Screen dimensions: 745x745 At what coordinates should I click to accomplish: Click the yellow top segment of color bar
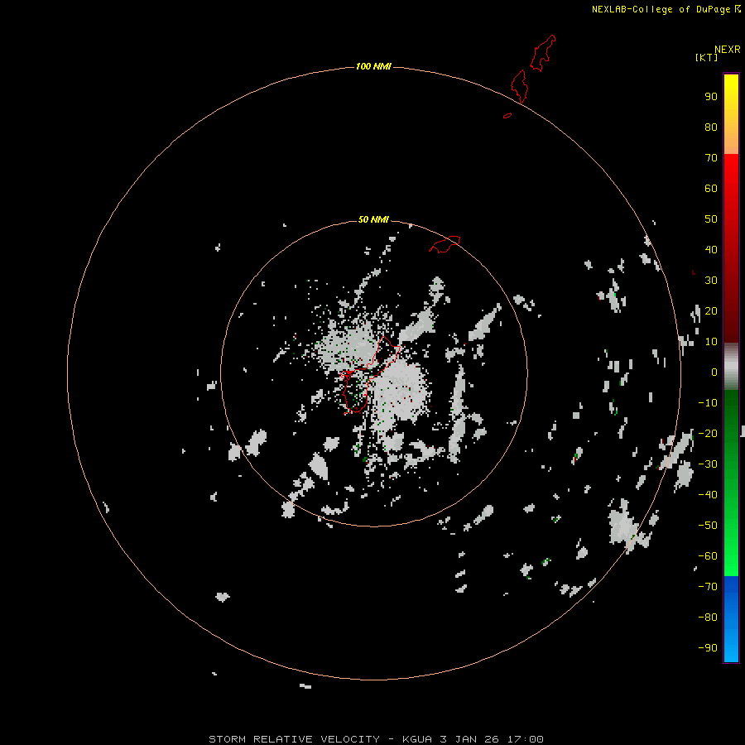point(731,114)
